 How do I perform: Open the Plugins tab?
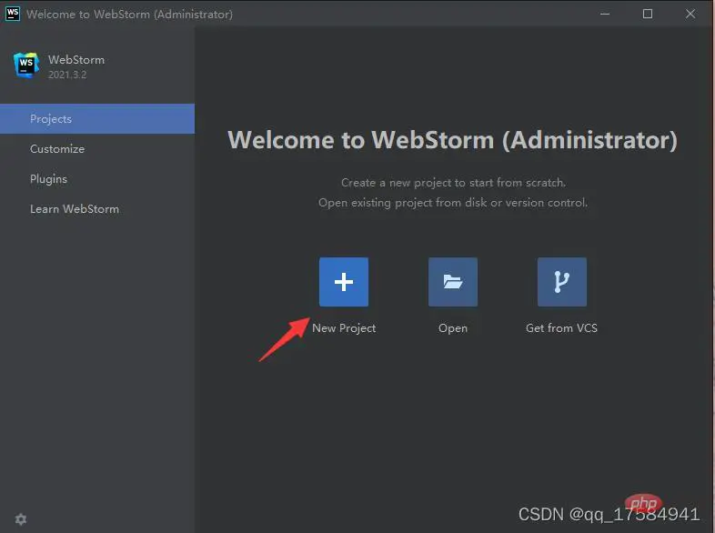click(97, 179)
